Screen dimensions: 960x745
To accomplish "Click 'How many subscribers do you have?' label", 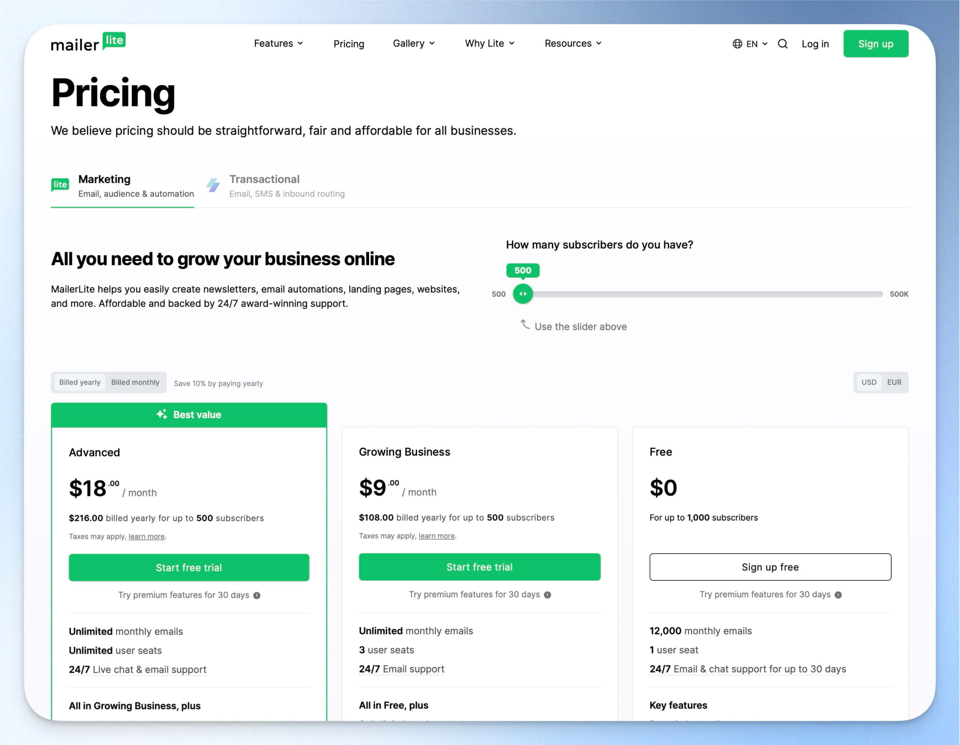I will pos(599,245).
